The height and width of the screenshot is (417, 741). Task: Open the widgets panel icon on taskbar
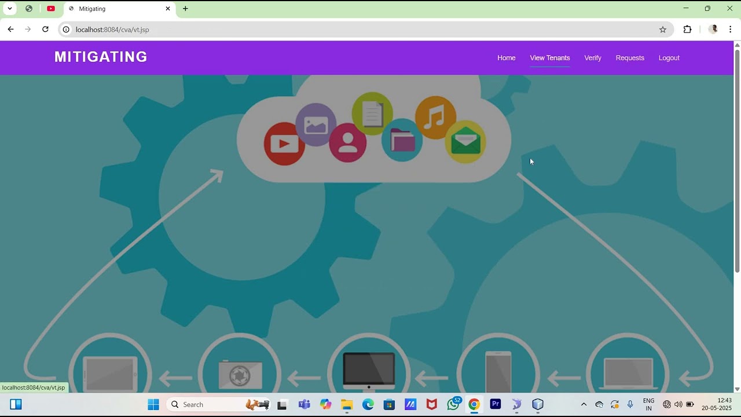tap(16, 404)
